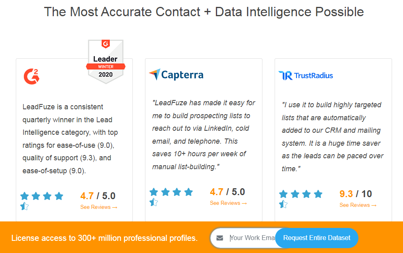This screenshot has width=403, height=253.
Task: Open See Reviews link under Capterra card
Action: [228, 203]
